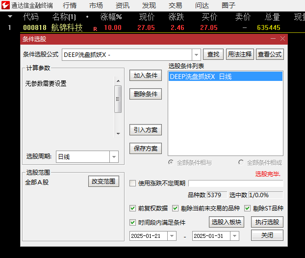Click parameter panel scrollbar thumb
The height and width of the screenshot is (258, 305).
(118, 99)
